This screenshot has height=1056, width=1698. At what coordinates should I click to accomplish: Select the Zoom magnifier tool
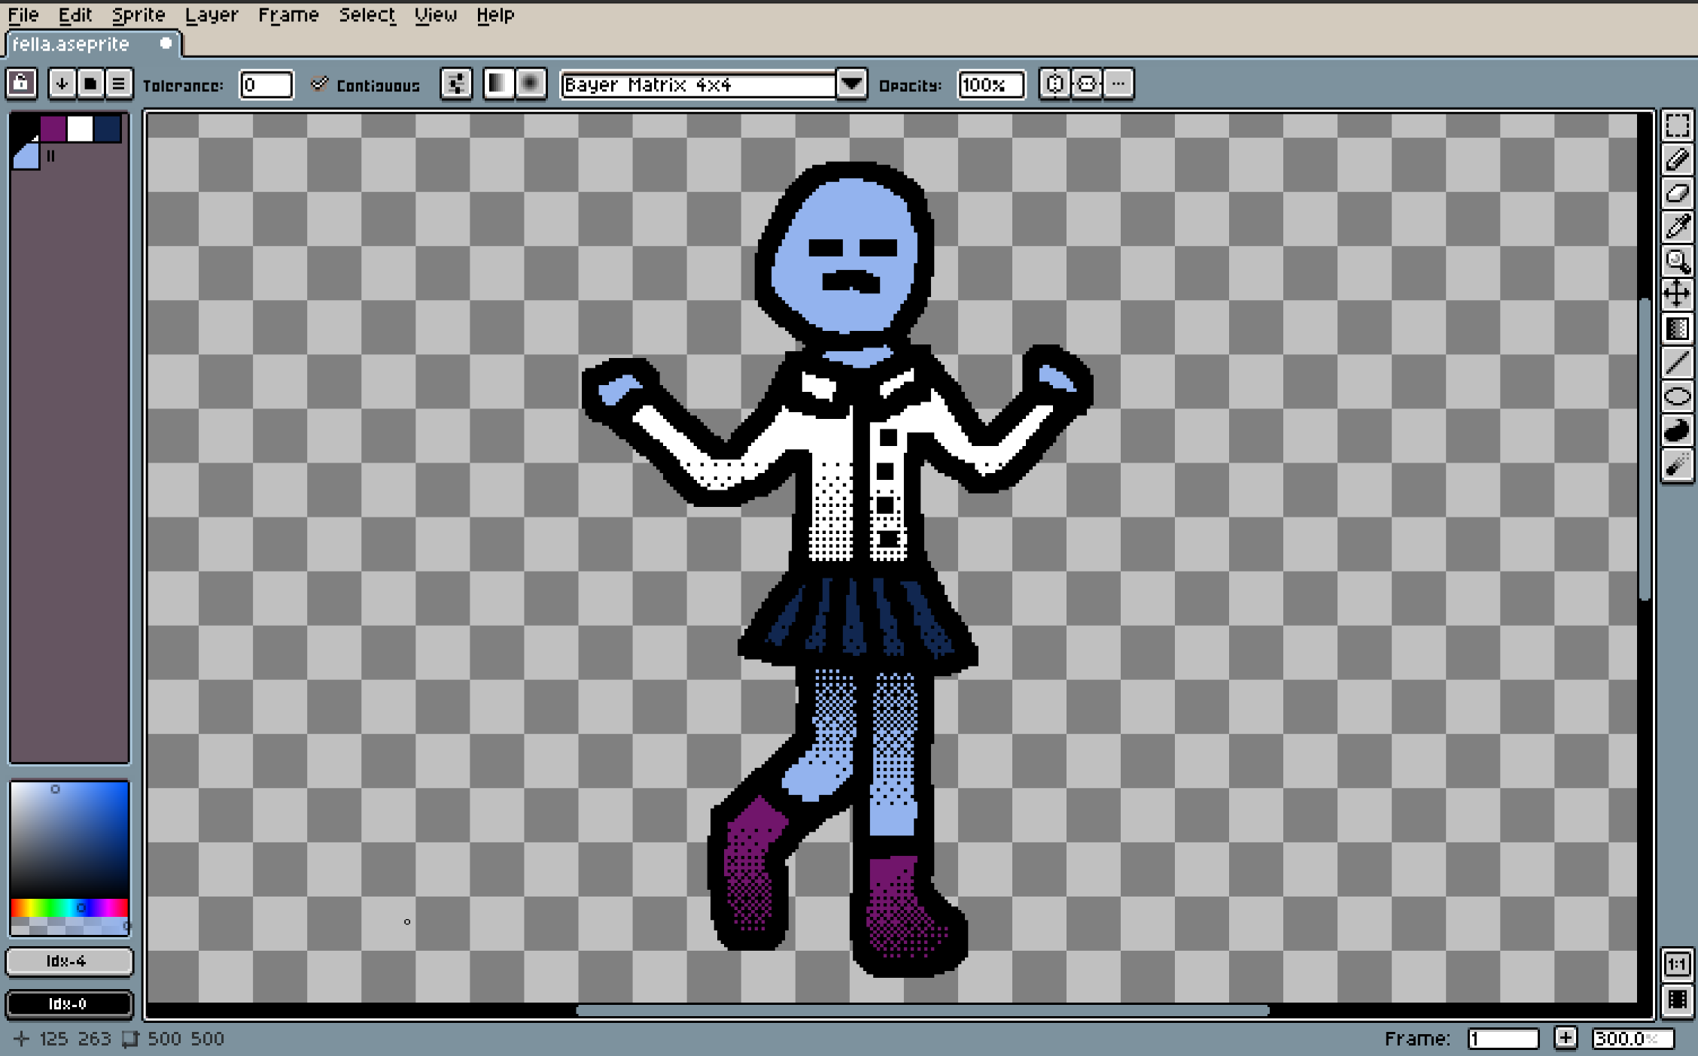click(x=1677, y=261)
